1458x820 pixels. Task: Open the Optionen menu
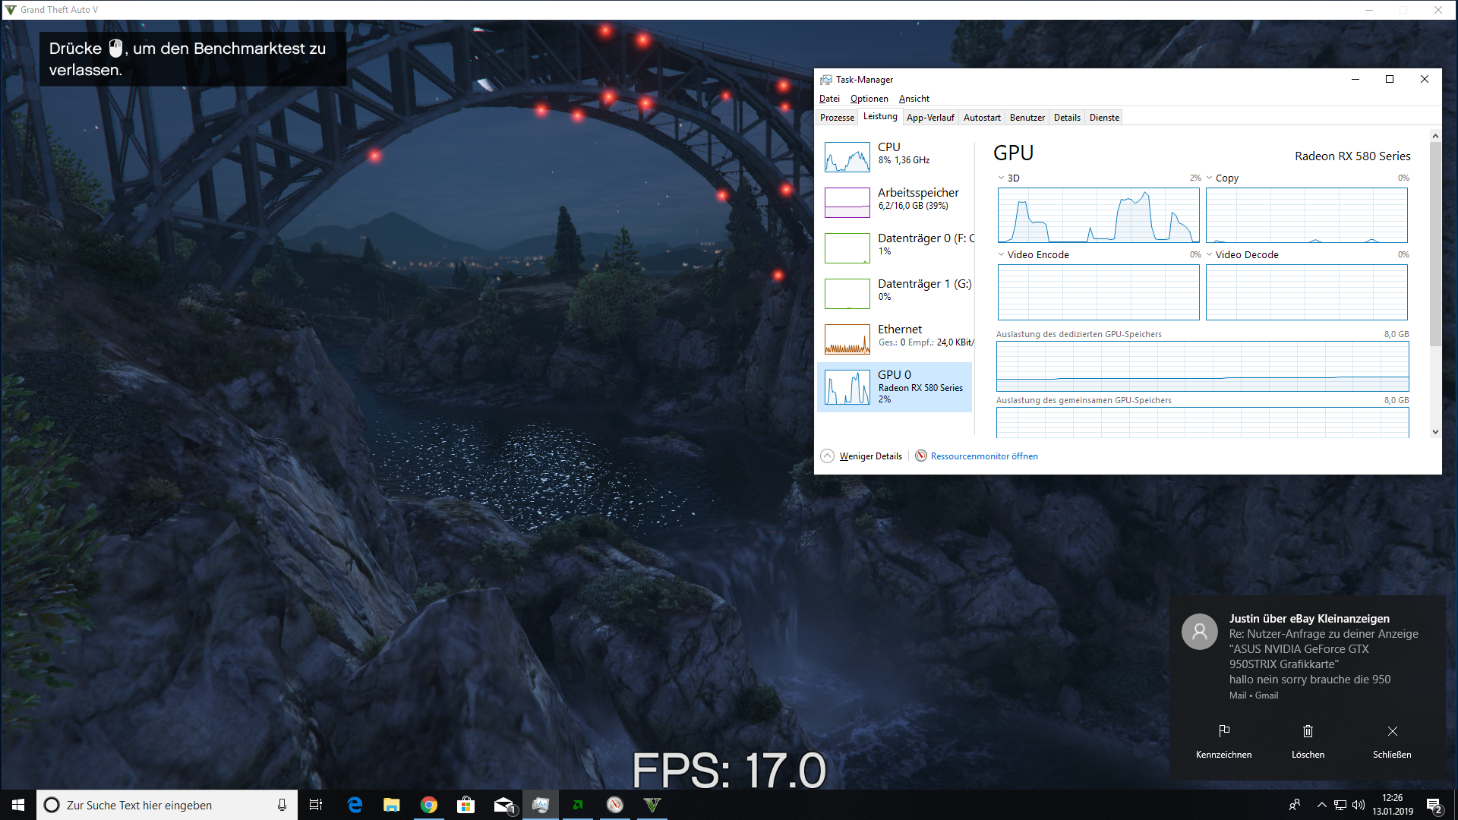tap(869, 99)
